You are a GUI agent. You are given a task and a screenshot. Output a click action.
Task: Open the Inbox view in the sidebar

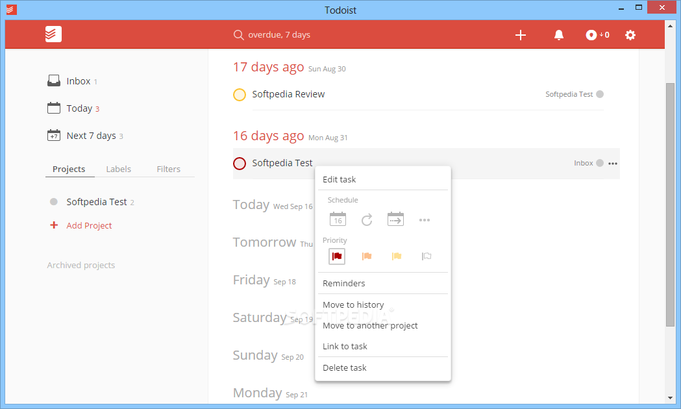[79, 81]
